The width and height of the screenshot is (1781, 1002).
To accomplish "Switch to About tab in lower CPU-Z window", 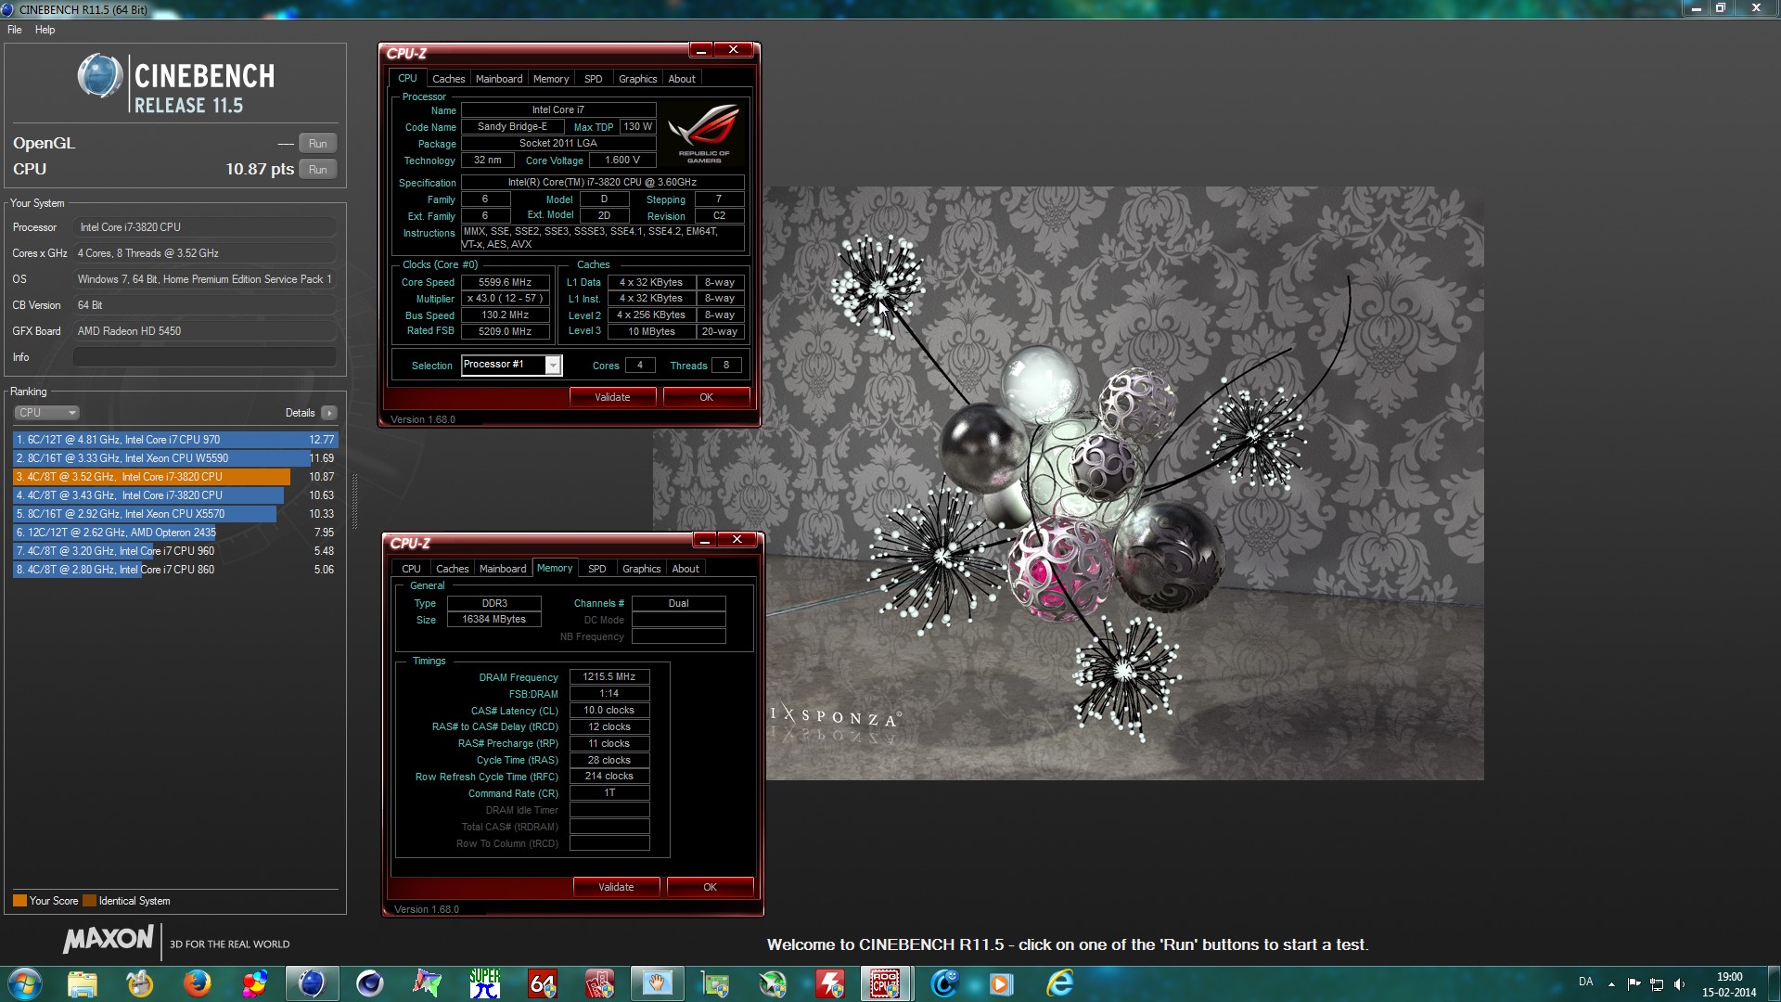I will (x=685, y=569).
